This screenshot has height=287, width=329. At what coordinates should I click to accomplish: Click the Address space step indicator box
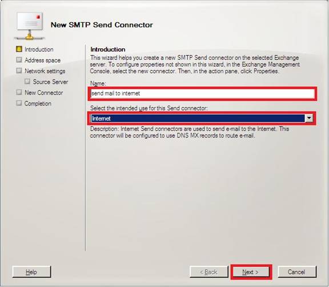point(19,60)
